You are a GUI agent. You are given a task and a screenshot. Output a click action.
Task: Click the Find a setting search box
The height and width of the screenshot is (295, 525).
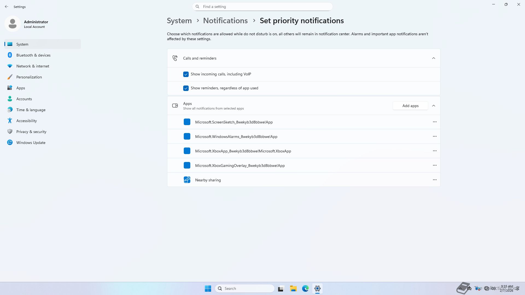coord(262,7)
